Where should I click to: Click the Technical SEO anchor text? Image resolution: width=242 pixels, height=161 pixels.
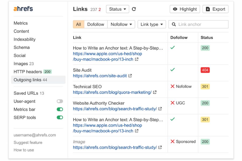(x=87, y=87)
